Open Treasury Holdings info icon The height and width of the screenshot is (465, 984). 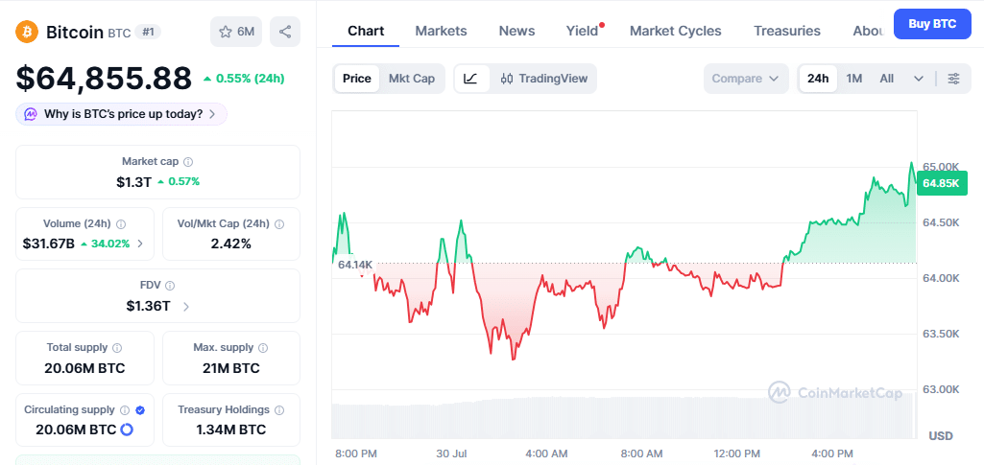279,409
